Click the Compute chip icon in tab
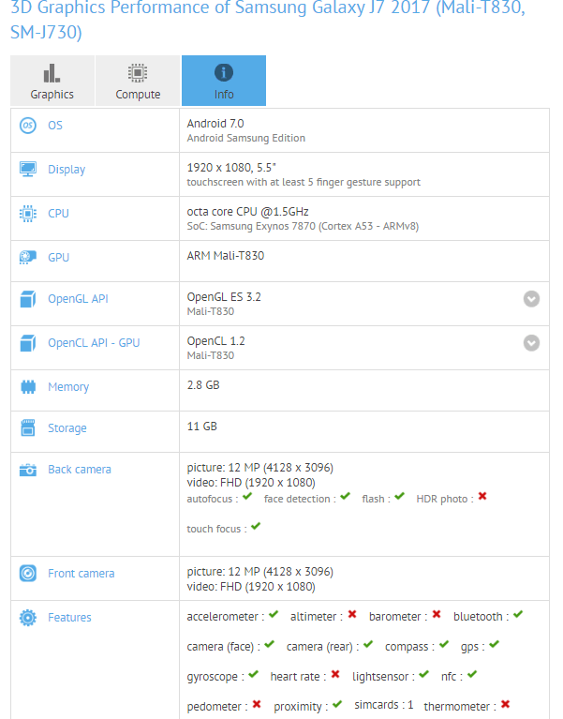 (x=138, y=73)
